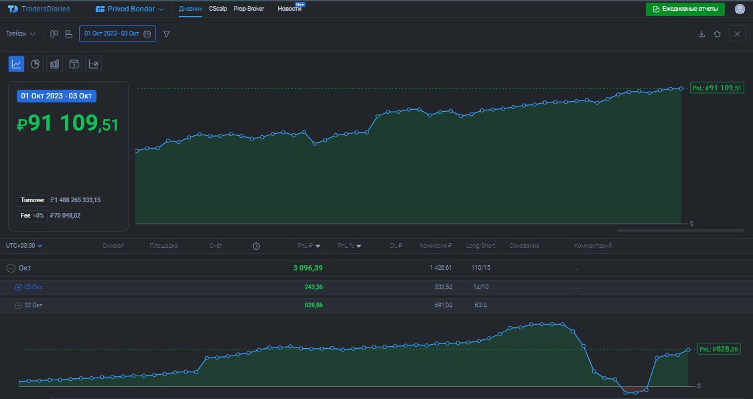753x399 pixels.
Task: Click the Fee label
Action: (31, 216)
